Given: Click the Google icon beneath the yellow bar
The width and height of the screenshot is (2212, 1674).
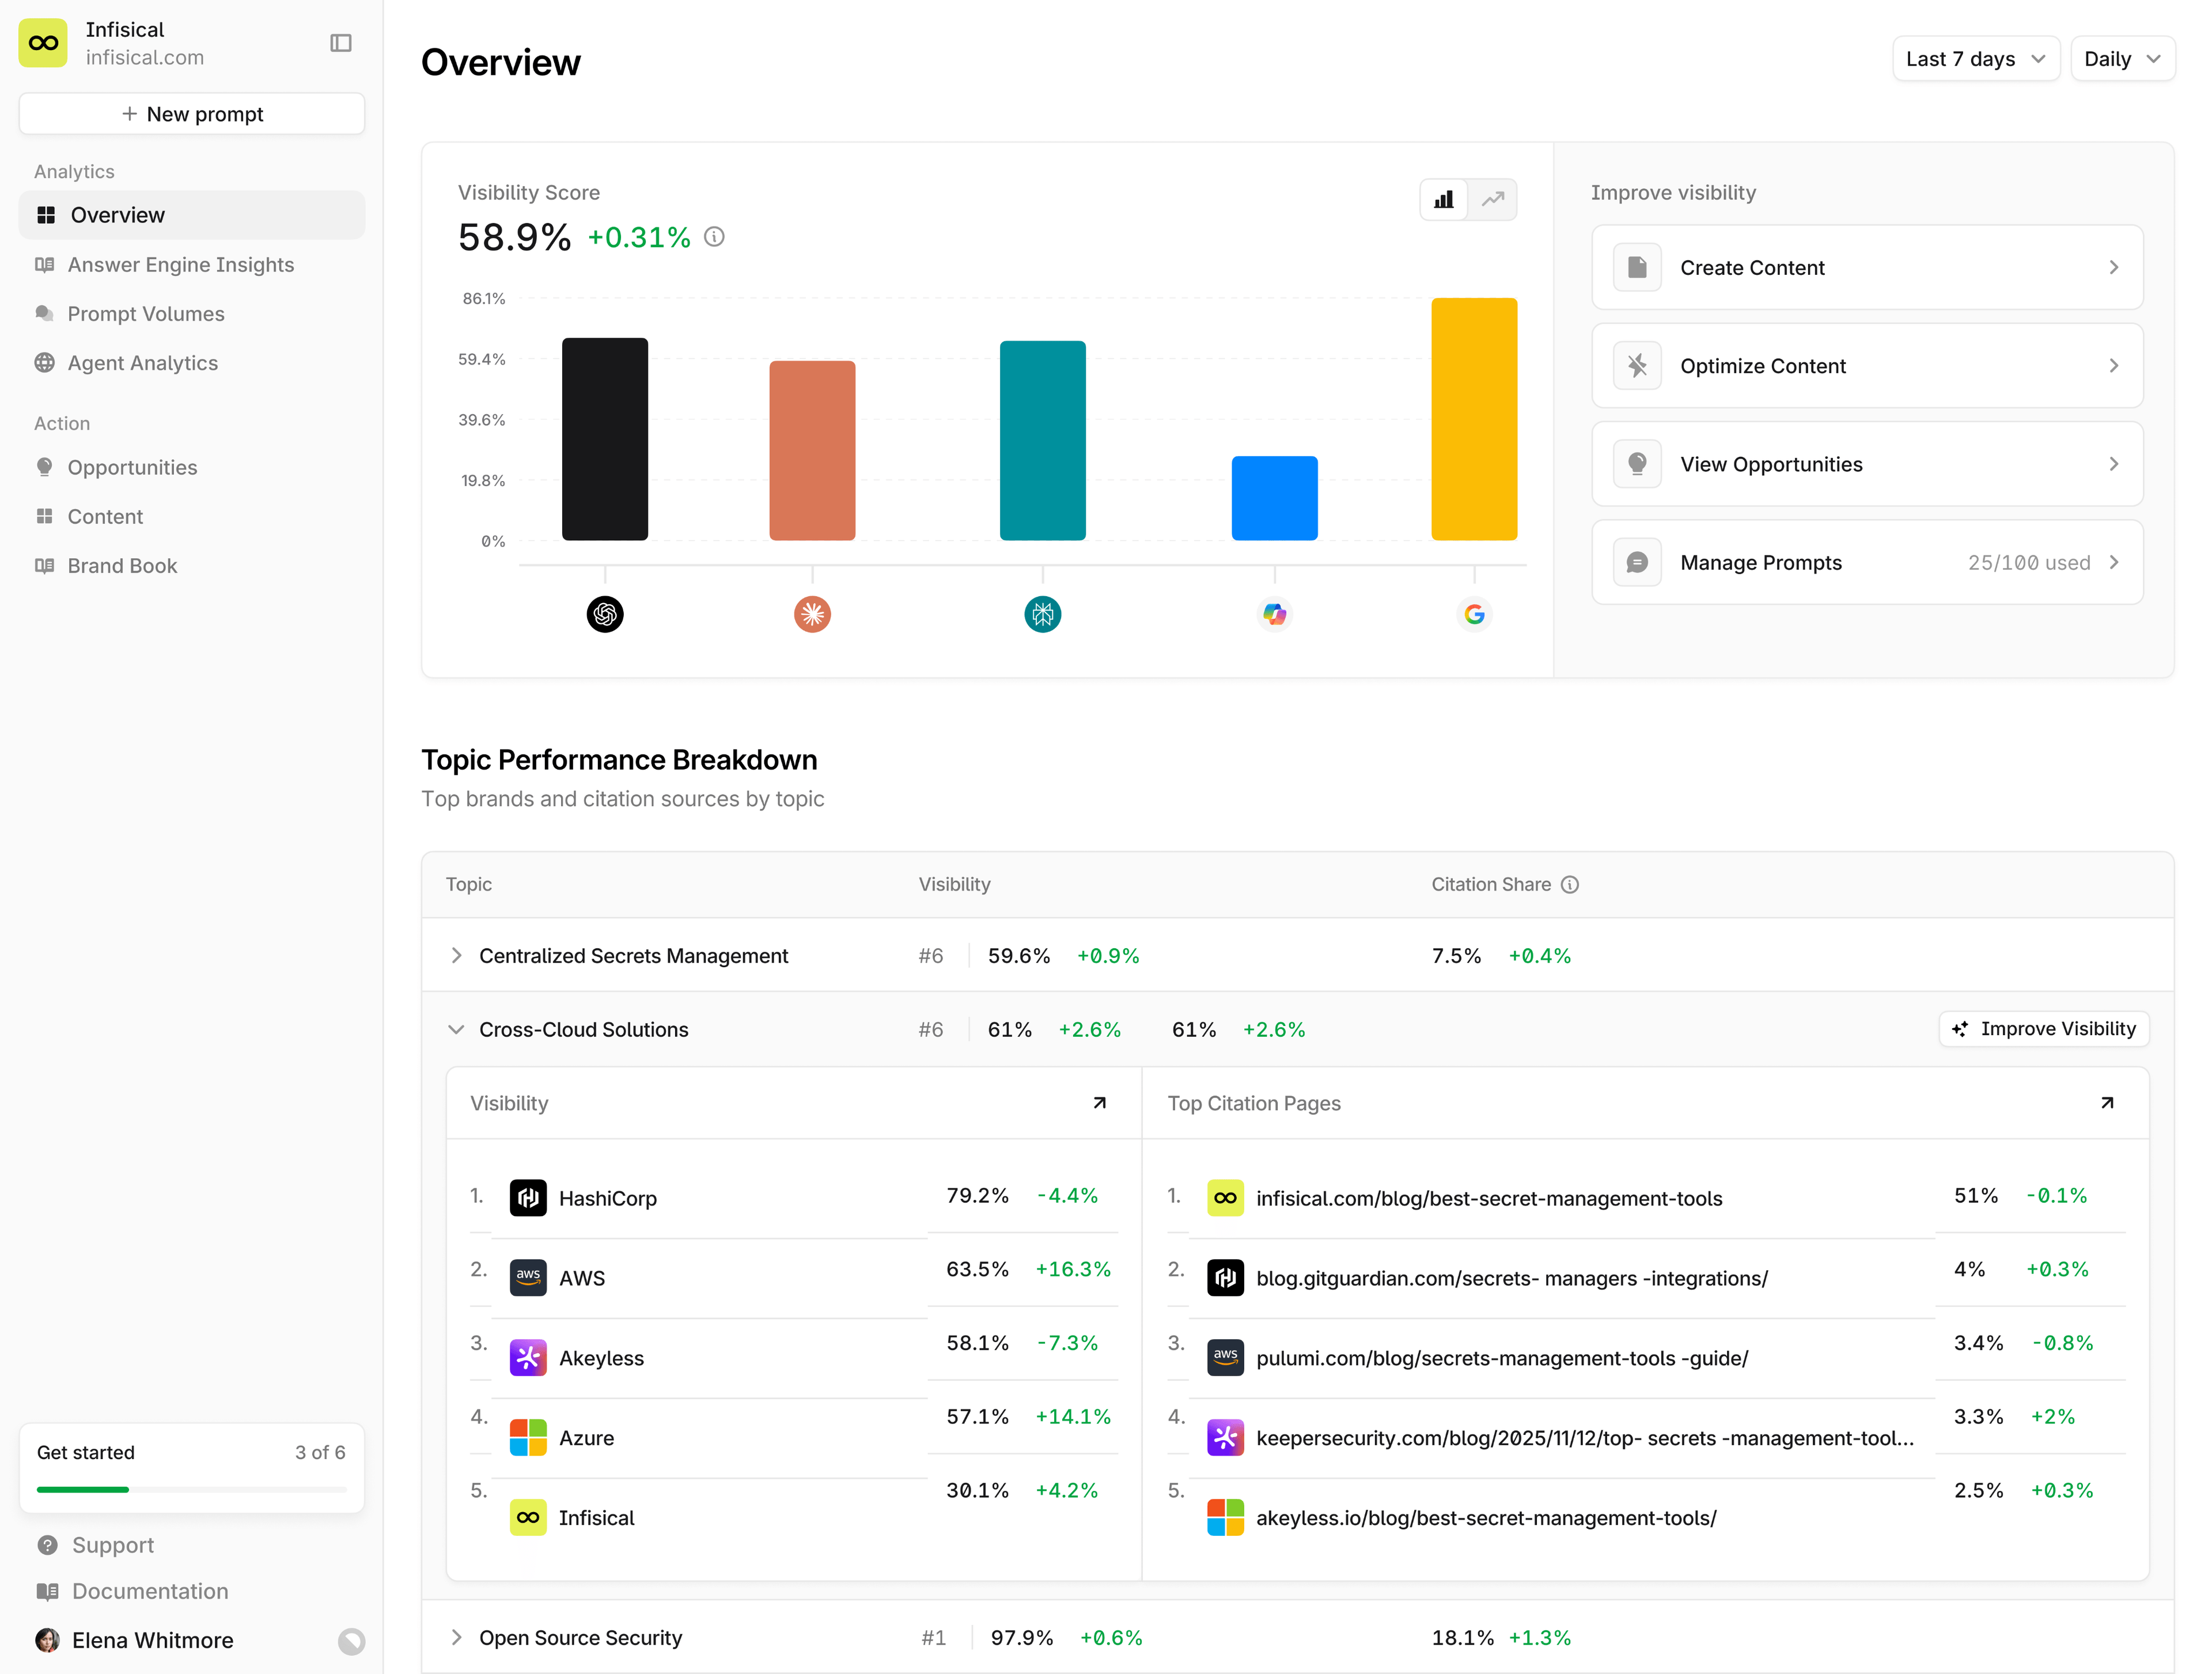Looking at the screenshot, I should click(1474, 614).
